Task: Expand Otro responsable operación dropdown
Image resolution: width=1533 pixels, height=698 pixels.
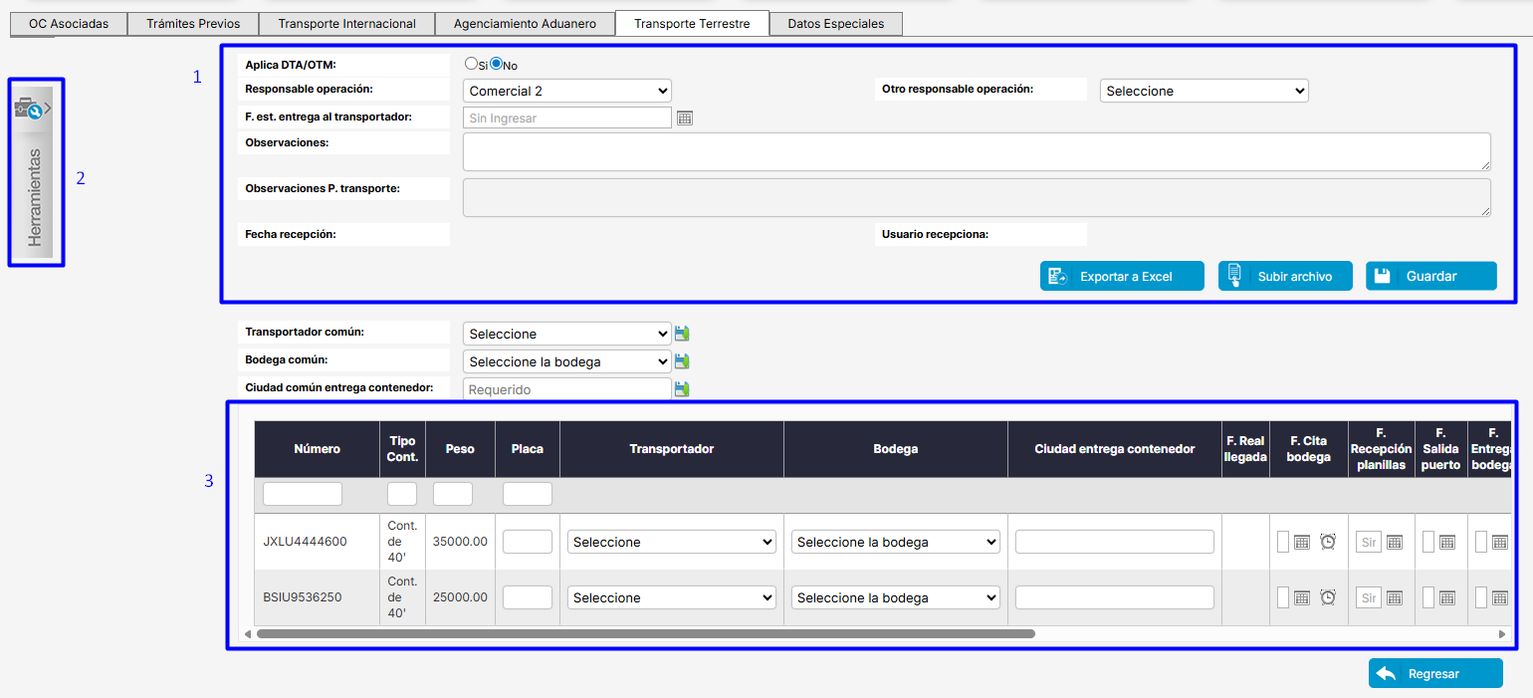Action: point(1204,91)
